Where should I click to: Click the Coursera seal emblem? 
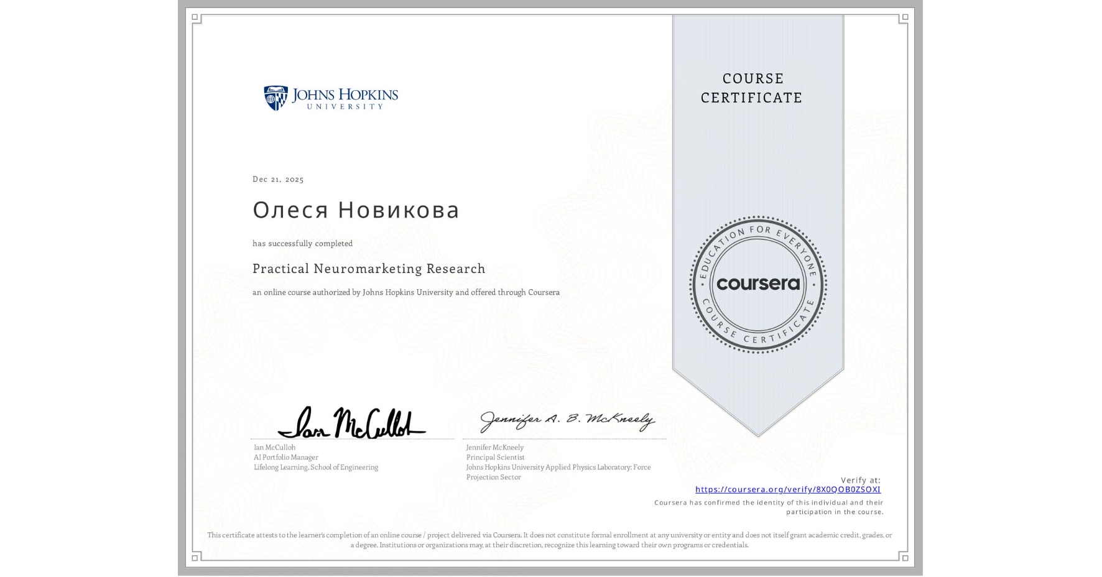point(757,284)
